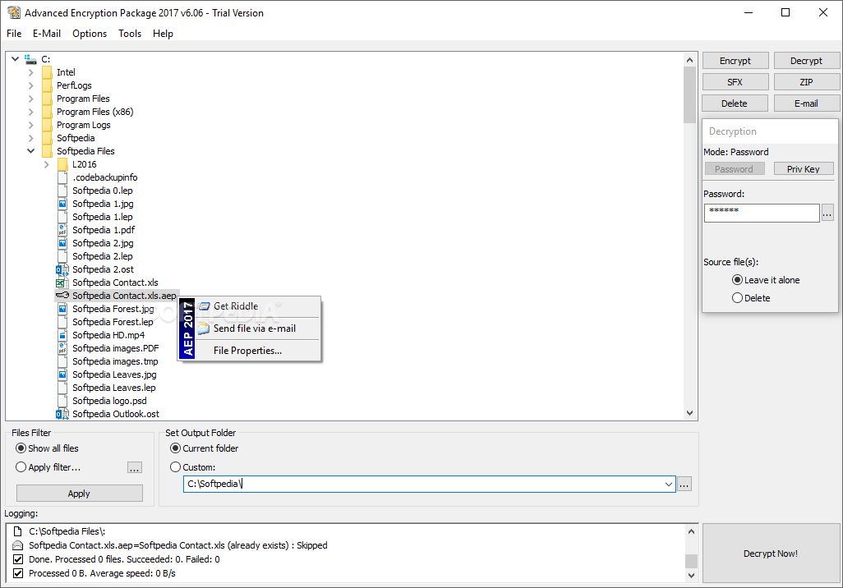Choose Delete for source files
Image resolution: width=843 pixels, height=588 pixels.
pos(737,298)
